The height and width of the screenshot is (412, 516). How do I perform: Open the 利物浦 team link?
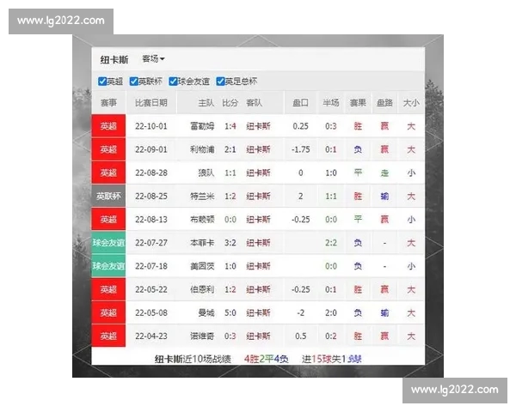(202, 149)
